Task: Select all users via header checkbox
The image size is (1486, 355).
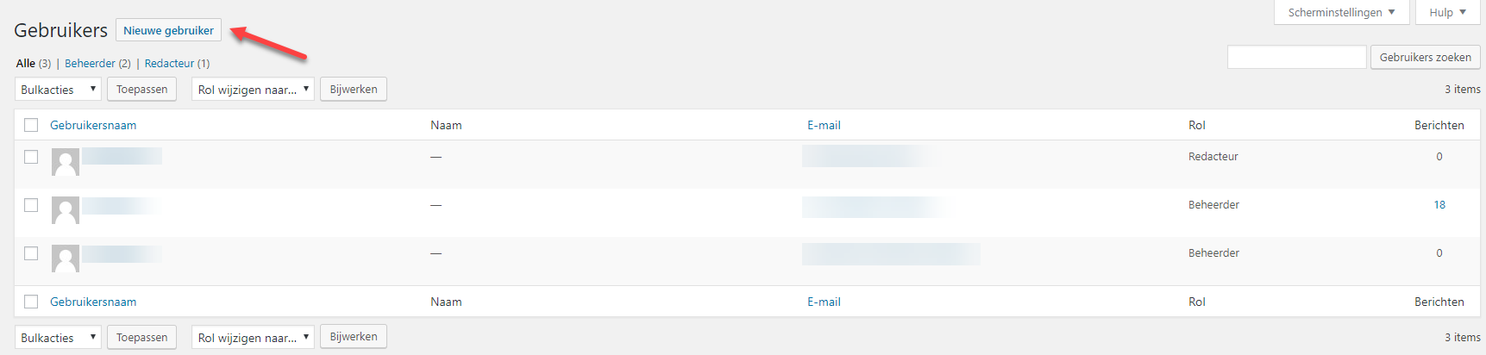Action: tap(31, 125)
